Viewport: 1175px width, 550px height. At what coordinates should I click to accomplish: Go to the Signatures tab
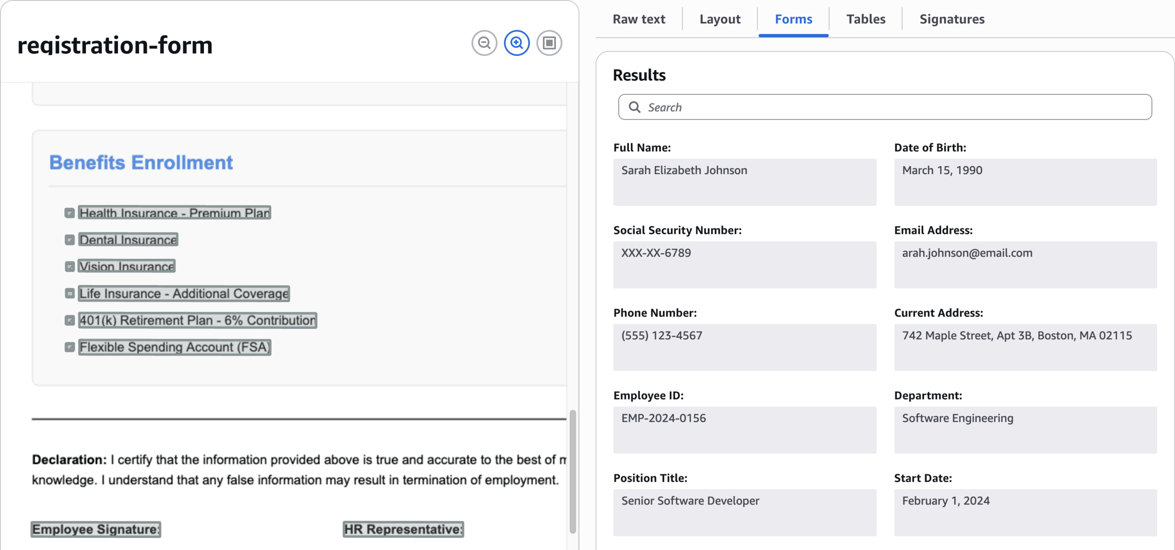coord(952,19)
